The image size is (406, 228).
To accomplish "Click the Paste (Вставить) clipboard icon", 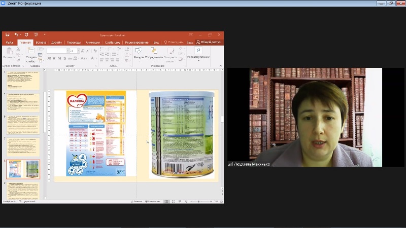I will [9, 52].
